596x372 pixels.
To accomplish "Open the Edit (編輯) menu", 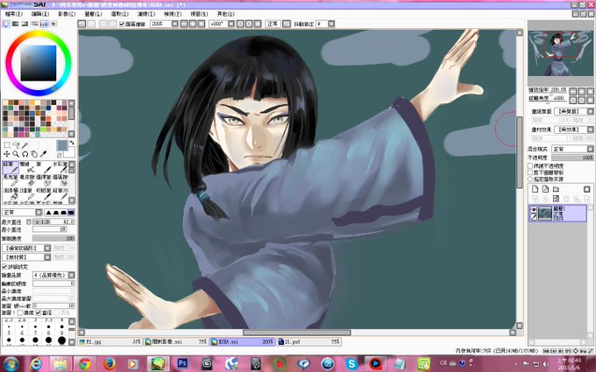I will (40, 14).
